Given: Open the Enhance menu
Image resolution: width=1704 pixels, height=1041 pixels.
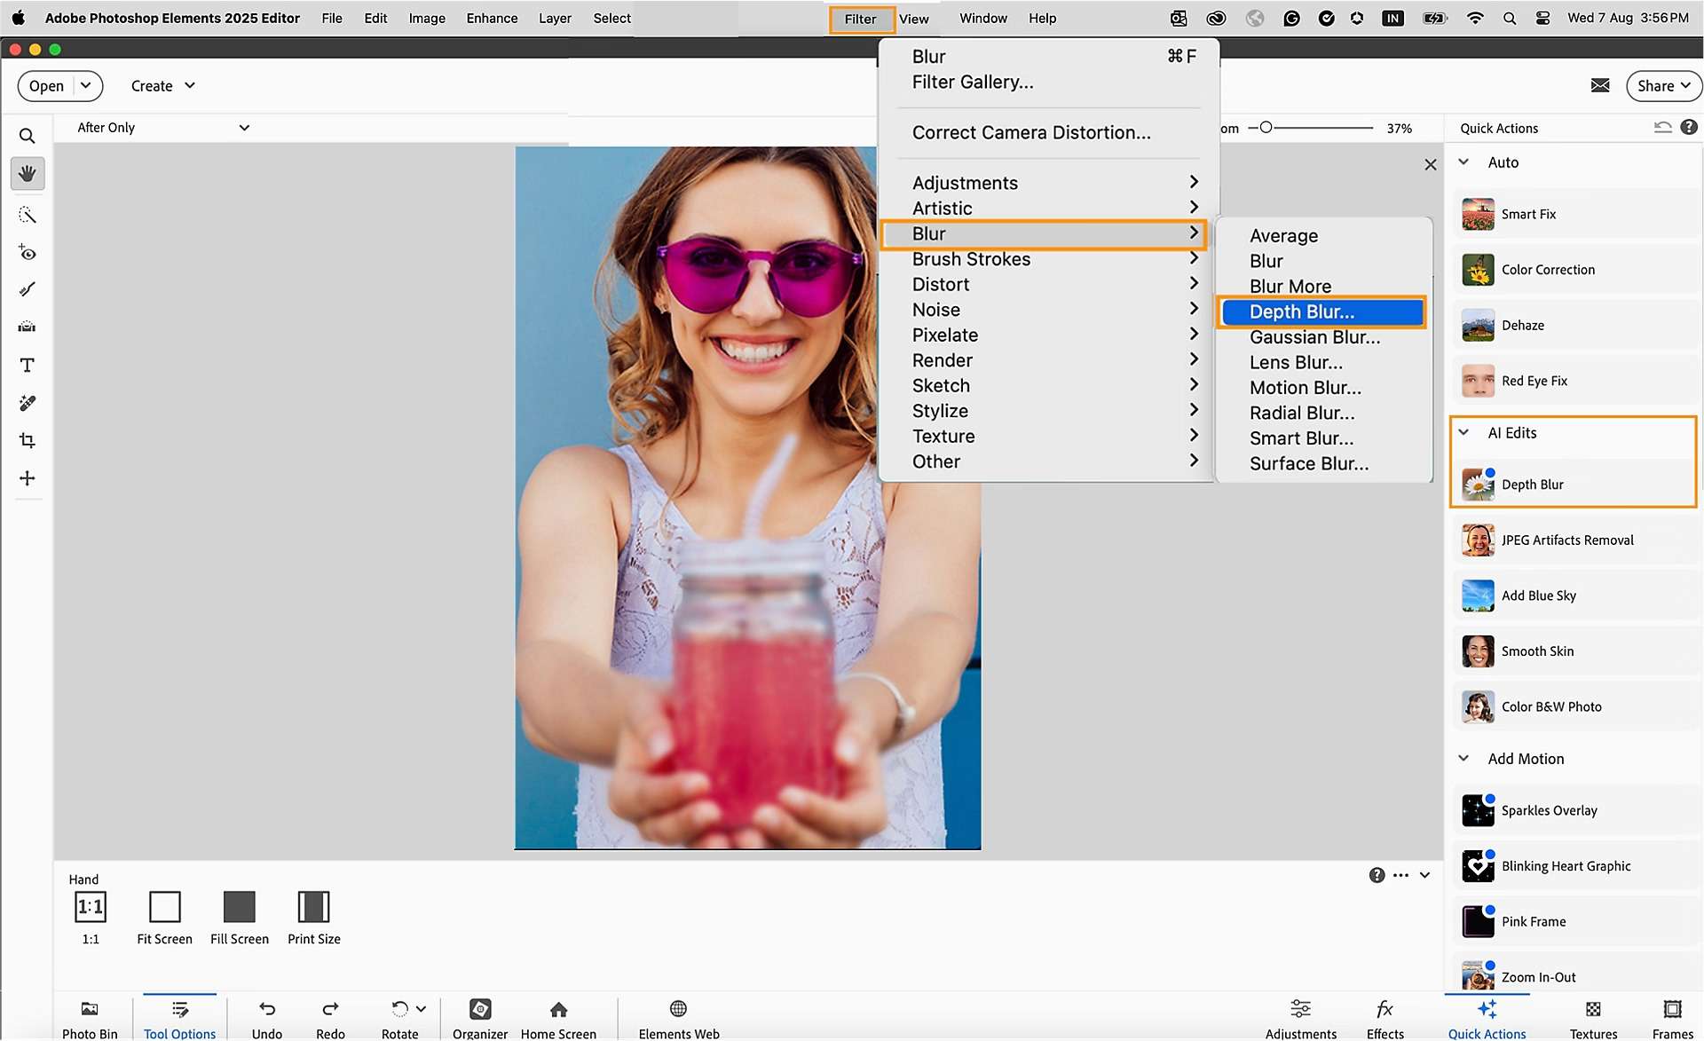Looking at the screenshot, I should 492,18.
